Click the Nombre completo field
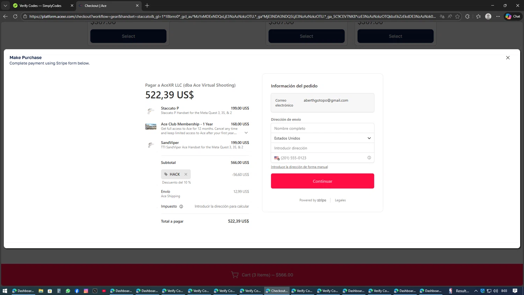This screenshot has width=524, height=295. click(x=322, y=128)
